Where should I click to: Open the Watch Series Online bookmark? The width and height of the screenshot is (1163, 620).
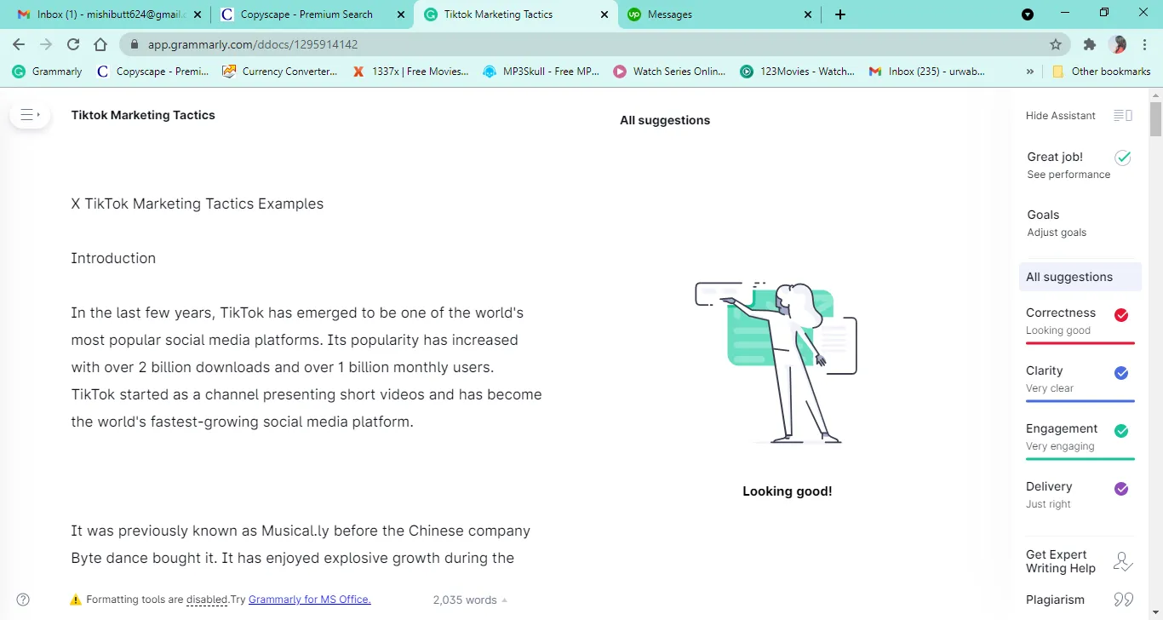pos(670,72)
